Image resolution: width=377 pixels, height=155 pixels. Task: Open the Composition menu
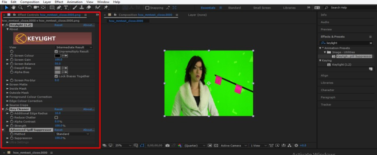[30, 2]
